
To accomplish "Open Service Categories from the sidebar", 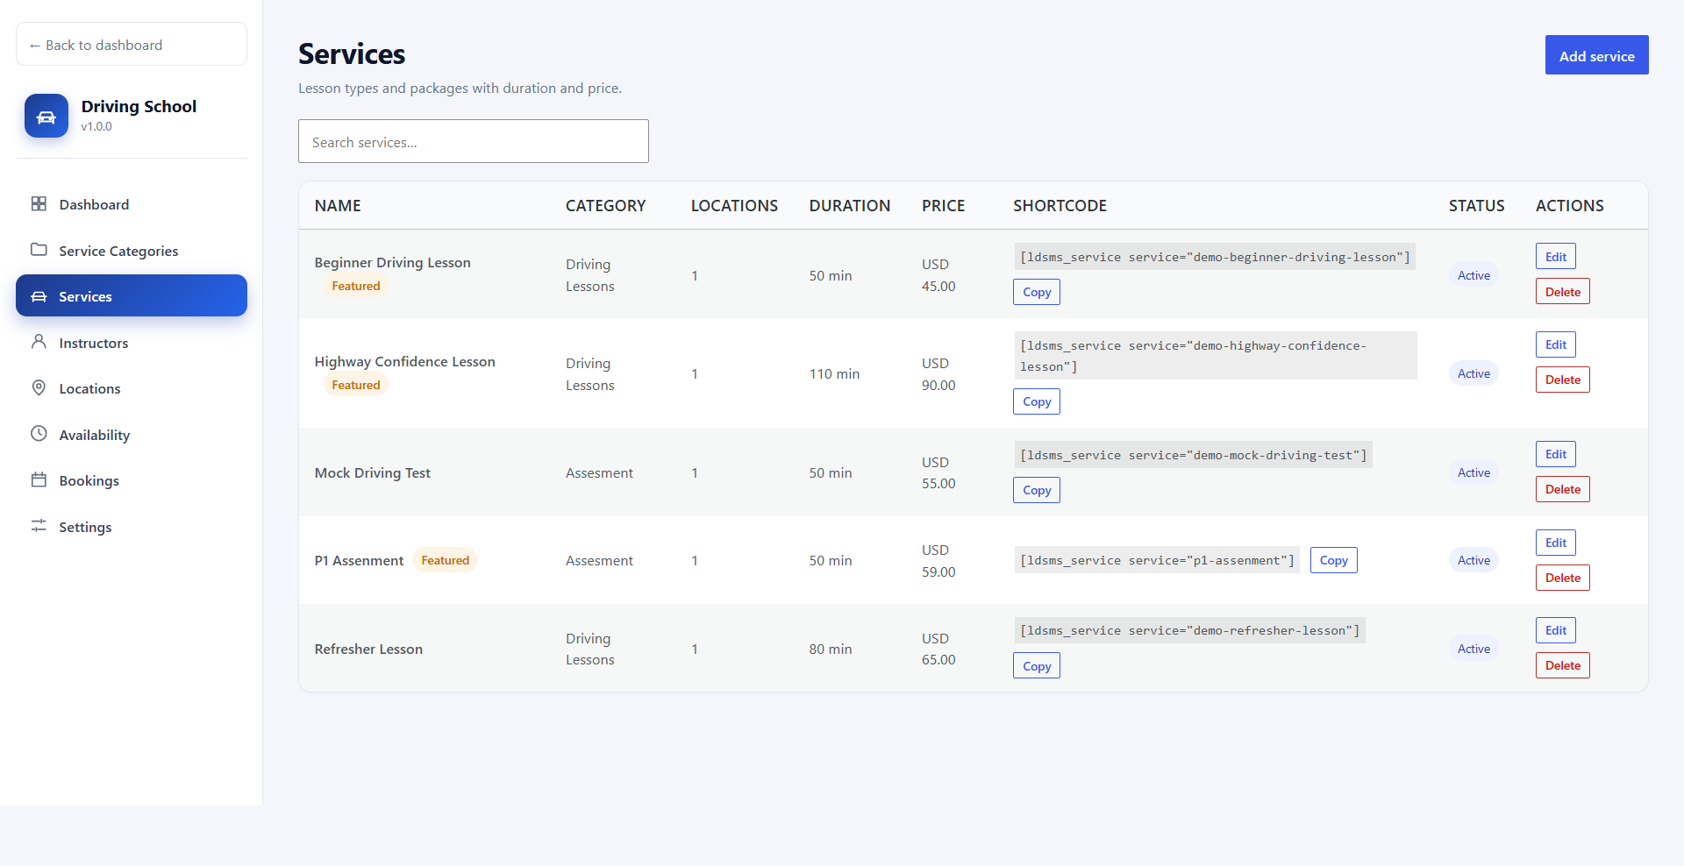I will pos(132,251).
